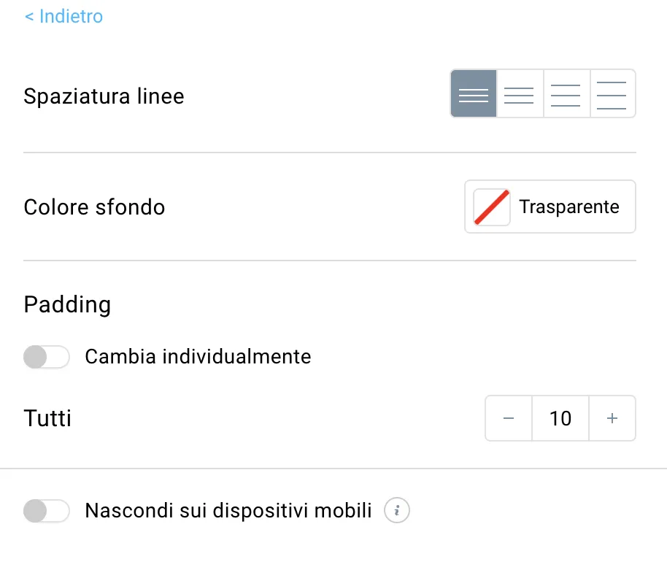Image resolution: width=667 pixels, height=578 pixels.
Task: Click the Padding section heading
Action: tap(67, 304)
